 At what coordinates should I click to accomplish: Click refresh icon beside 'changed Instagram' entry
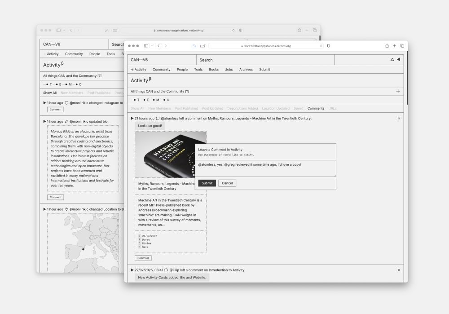point(66,103)
